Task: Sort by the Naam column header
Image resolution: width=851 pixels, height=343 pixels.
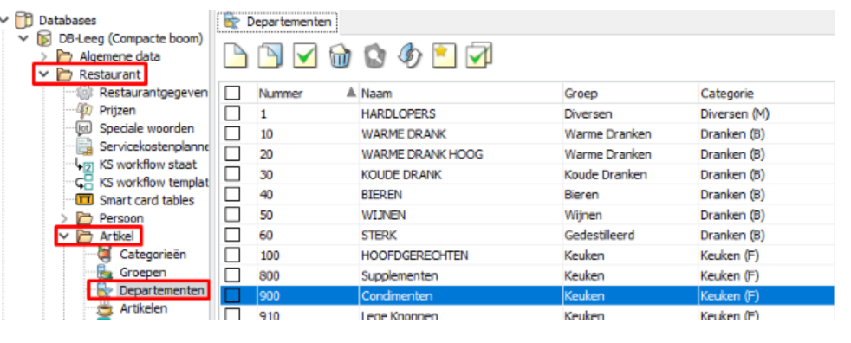Action: pos(461,94)
